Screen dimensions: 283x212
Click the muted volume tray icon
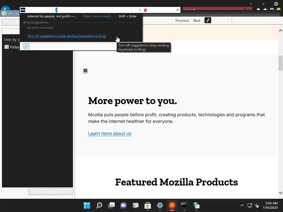[x=257, y=205]
